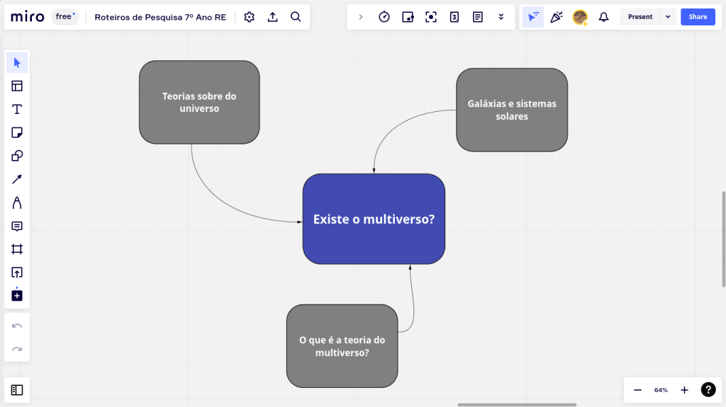The height and width of the screenshot is (407, 726).
Task: Toggle collaborators' cursors visibility
Action: 533,17
